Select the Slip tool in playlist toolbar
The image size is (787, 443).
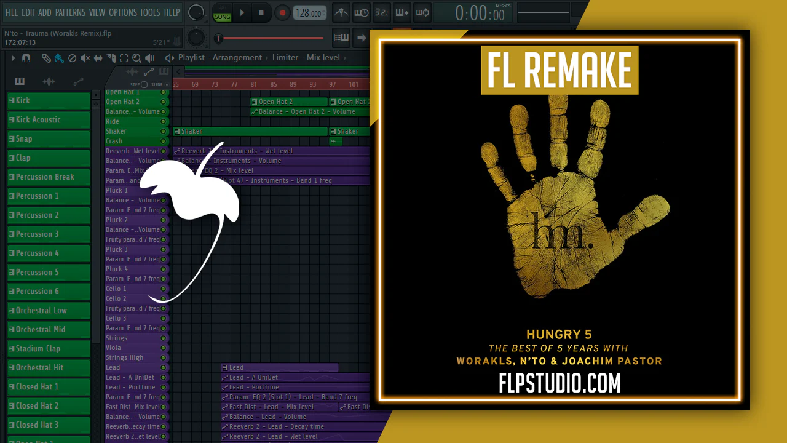point(98,58)
